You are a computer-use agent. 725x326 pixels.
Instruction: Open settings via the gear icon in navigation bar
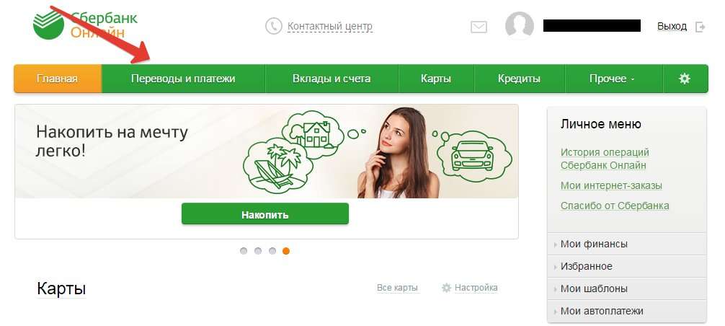tap(685, 79)
